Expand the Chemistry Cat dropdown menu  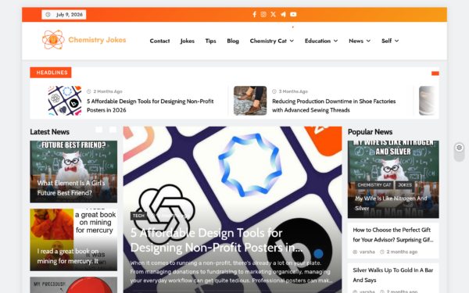click(x=272, y=41)
